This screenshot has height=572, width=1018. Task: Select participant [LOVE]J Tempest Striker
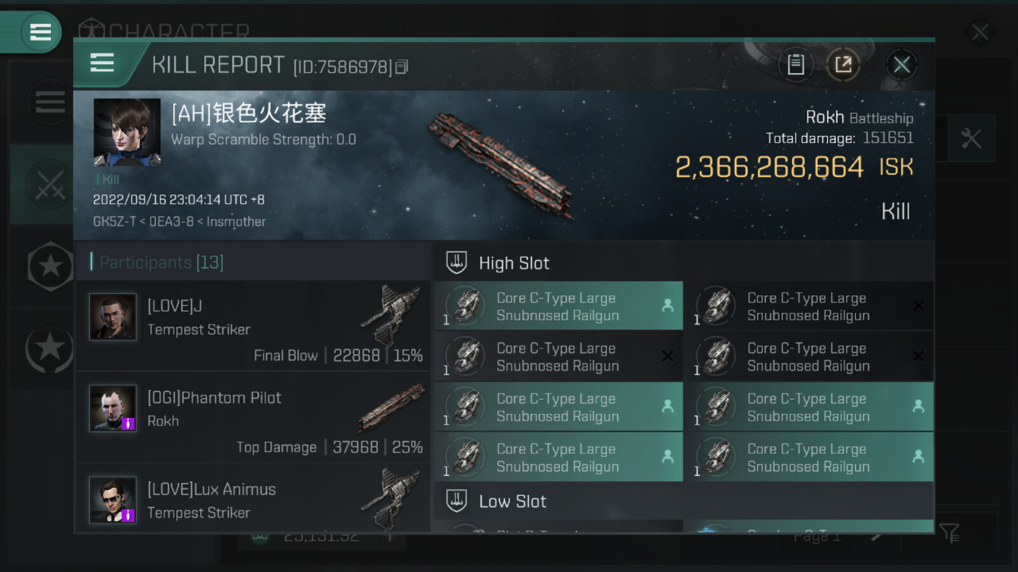254,326
